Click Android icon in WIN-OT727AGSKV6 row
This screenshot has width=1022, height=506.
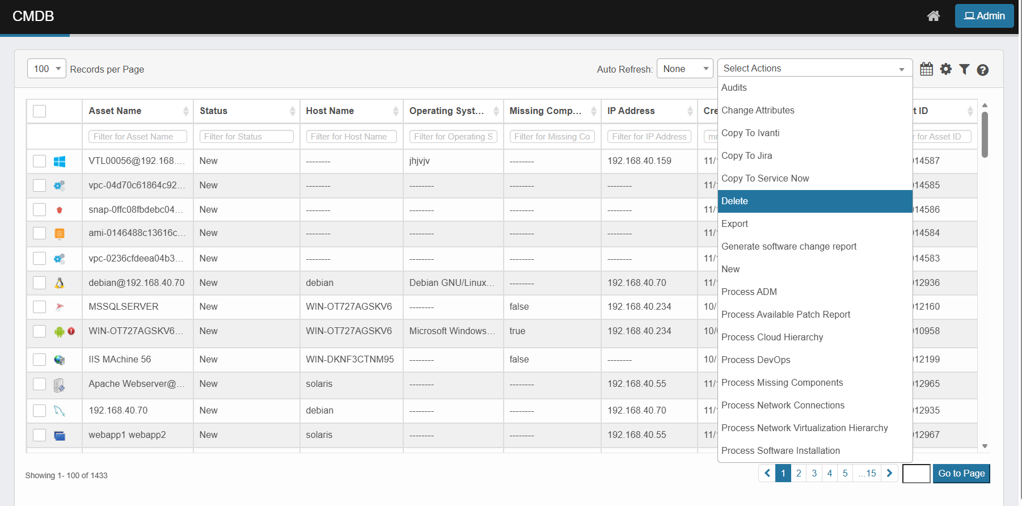tap(59, 332)
